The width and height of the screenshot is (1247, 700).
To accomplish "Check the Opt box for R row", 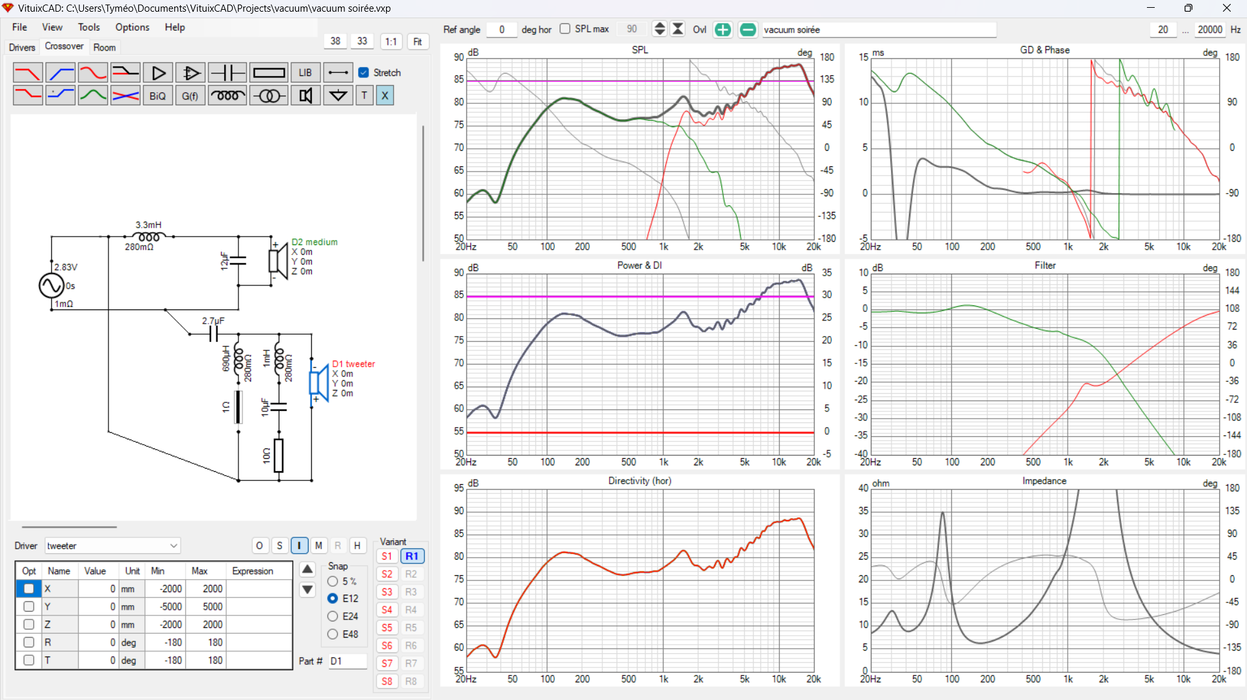I will (29, 642).
